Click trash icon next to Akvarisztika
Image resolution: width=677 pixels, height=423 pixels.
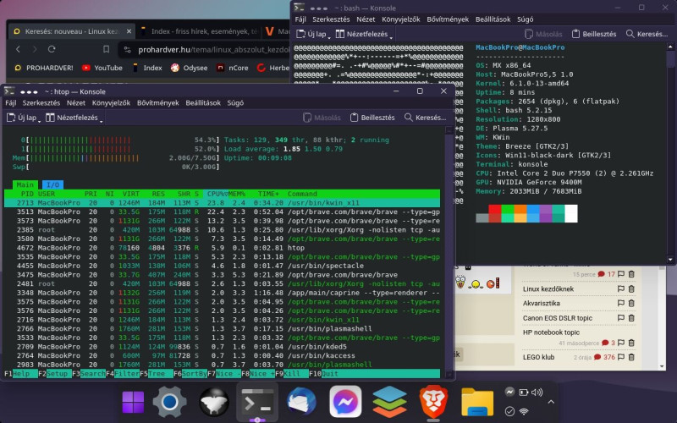coord(631,303)
